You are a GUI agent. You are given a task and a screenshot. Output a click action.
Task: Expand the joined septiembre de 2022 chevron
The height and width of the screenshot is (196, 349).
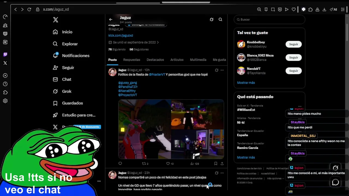pyautogui.click(x=158, y=42)
